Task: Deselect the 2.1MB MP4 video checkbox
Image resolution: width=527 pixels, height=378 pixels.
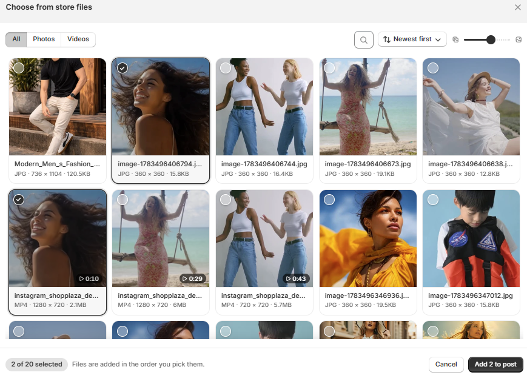Action: pos(19,200)
